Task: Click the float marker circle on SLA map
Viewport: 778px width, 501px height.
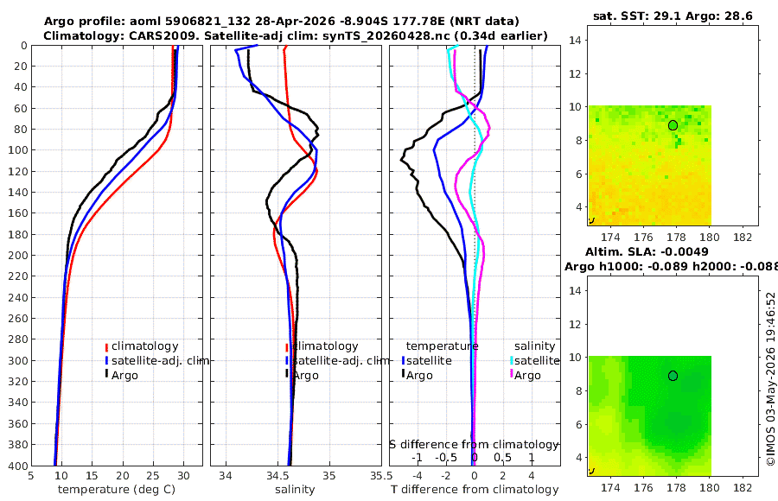Action: coord(673,376)
